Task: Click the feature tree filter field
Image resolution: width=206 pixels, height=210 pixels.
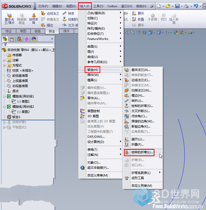Action: point(28,44)
